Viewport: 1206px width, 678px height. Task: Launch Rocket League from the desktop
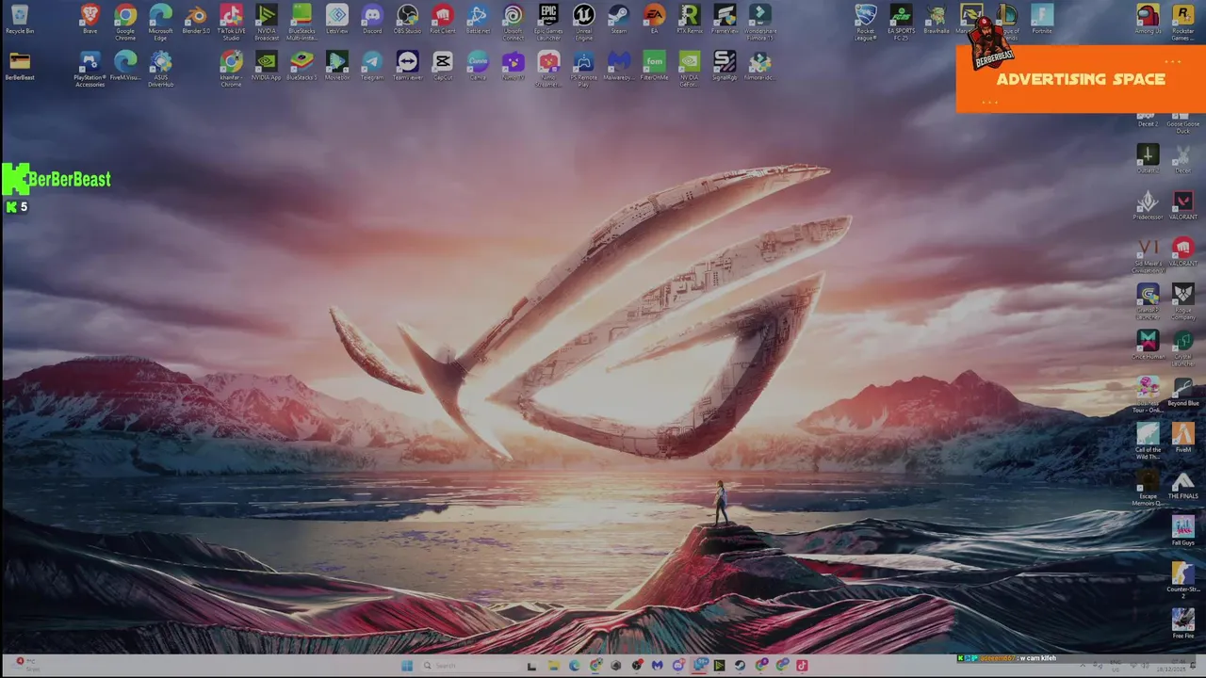[x=866, y=21]
